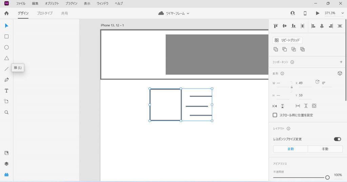Add component with plus button
The width and height of the screenshot is (347, 182).
341,62
